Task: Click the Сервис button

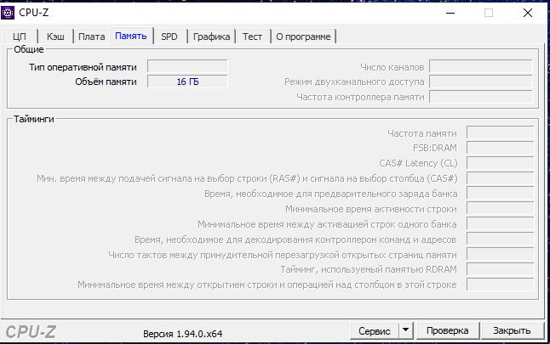Action: point(375,330)
